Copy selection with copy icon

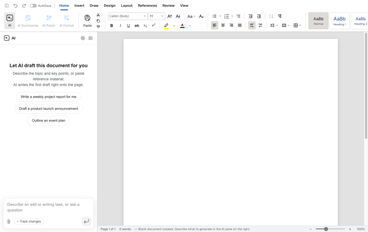coord(98,21)
